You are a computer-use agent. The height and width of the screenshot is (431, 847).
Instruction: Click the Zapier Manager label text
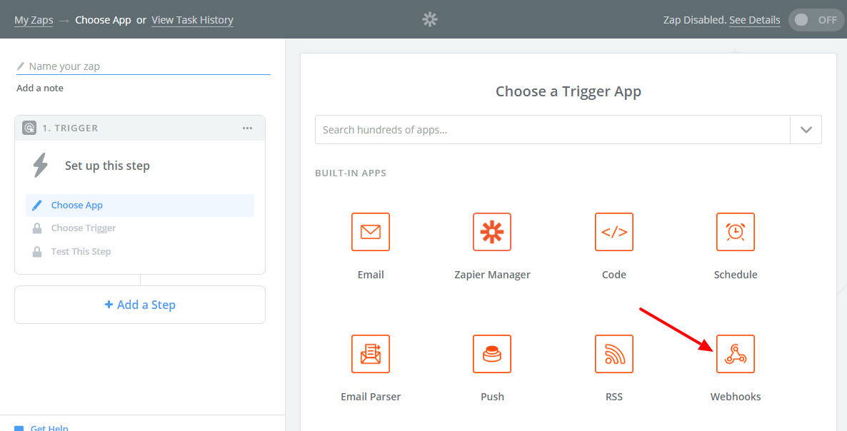point(492,275)
